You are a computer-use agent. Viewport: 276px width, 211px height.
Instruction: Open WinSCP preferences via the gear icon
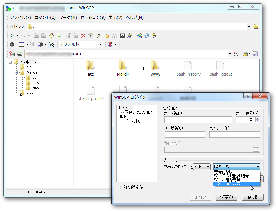[x=12, y=44]
